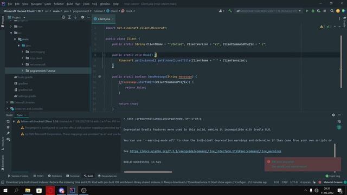Screen dimensions: 347x195
Task: Toggle the Structure side tool button
Action: pyautogui.click(x=2, y=144)
